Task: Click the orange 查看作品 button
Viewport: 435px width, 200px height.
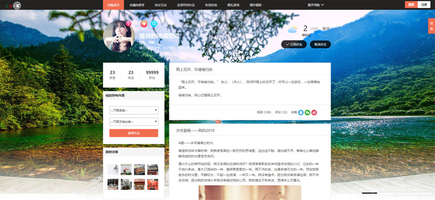Action: 134,133
